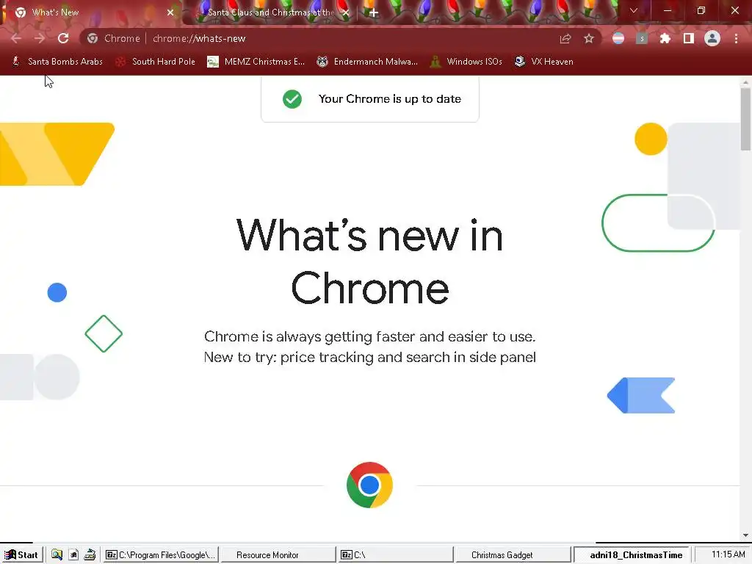752x564 pixels.
Task: Open the VX Heaven bookmark
Action: pos(544,62)
